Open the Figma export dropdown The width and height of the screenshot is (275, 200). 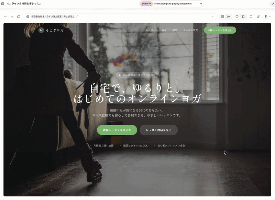point(269,16)
